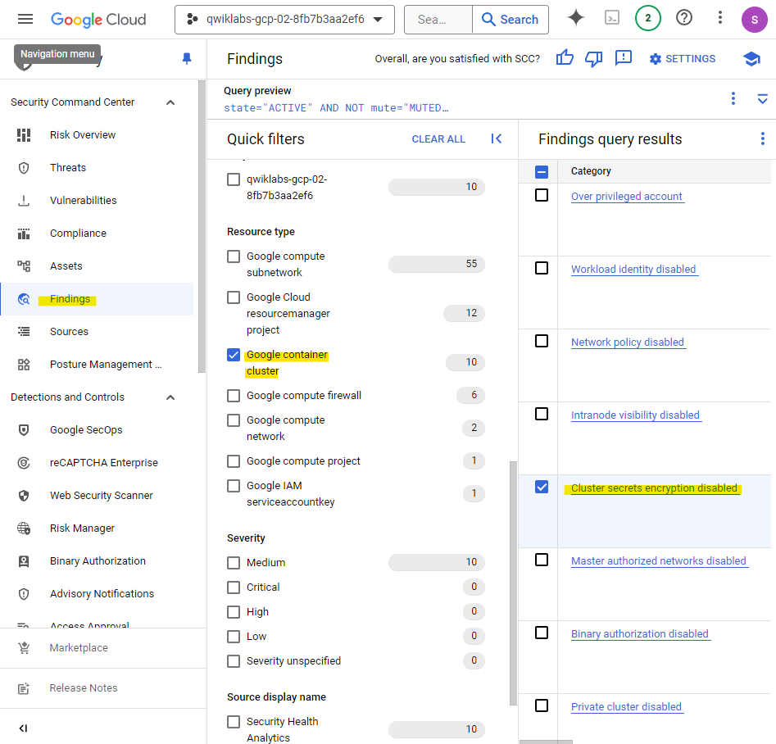Collapse the Detections and Controls section
Screen dimensions: 776x744
point(170,397)
